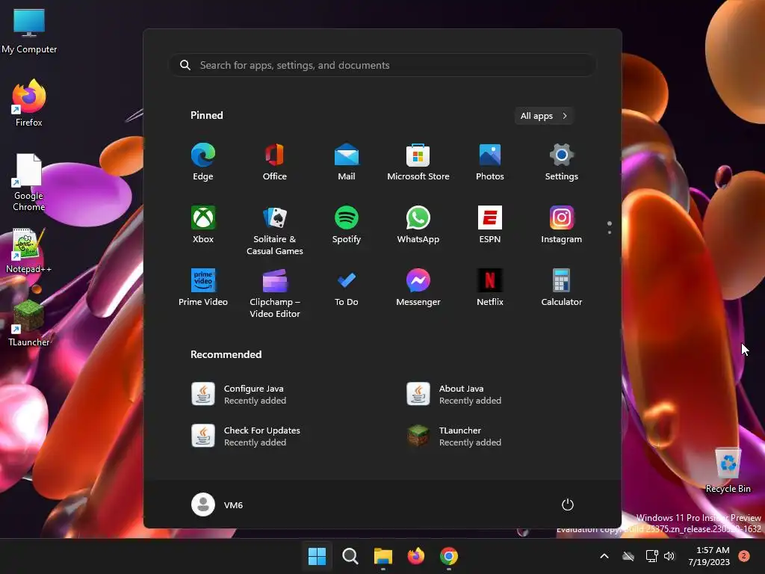Open the All apps list

(x=544, y=116)
